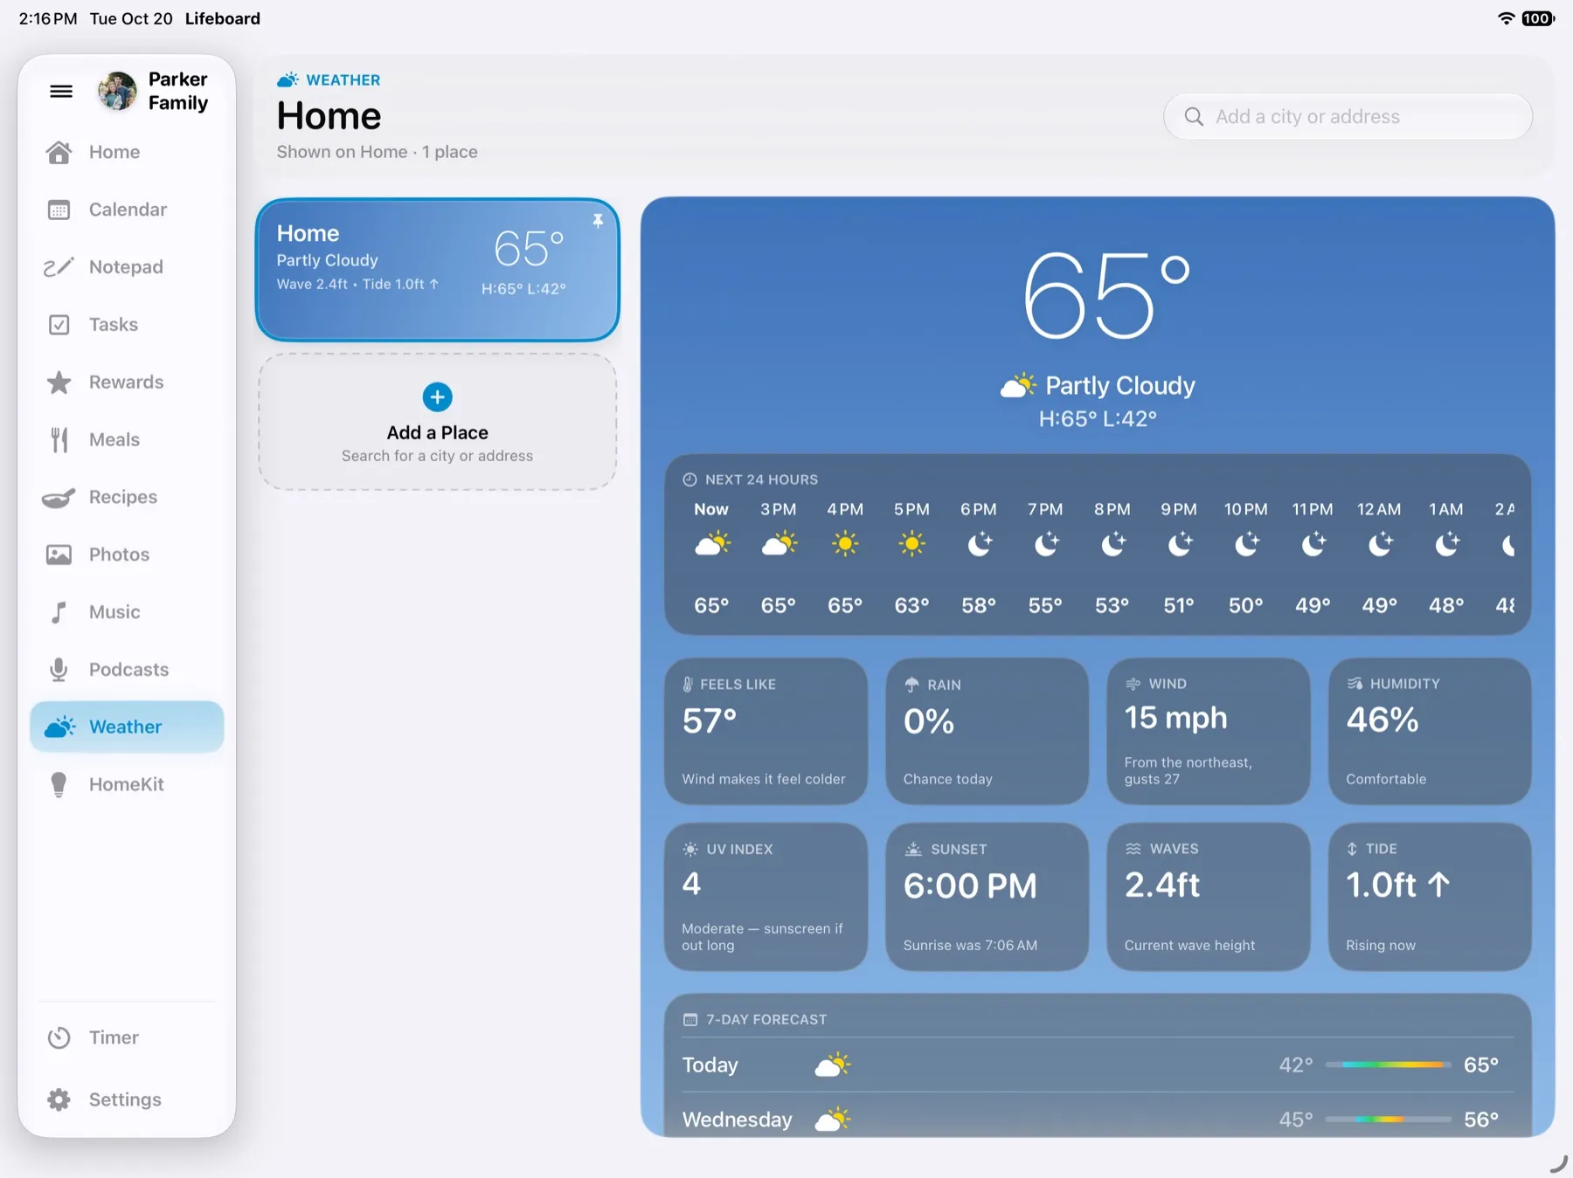The image size is (1573, 1178).
Task: Open the Tide 1.0ft tile
Action: click(1430, 897)
